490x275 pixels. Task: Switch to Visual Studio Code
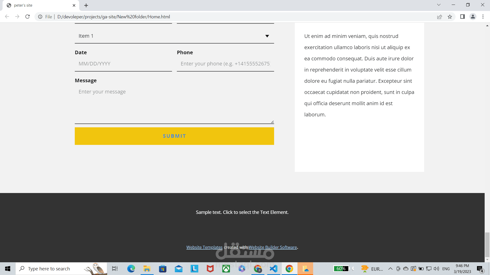(x=274, y=269)
